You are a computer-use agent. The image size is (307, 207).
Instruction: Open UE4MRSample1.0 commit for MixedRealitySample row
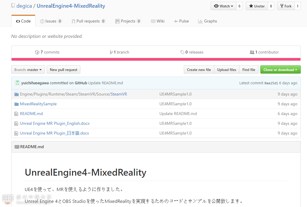pos(176,104)
